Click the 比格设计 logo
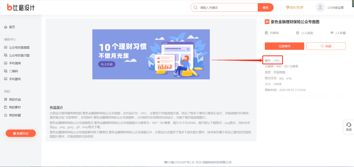This screenshot has height=167, width=354. (21, 7)
